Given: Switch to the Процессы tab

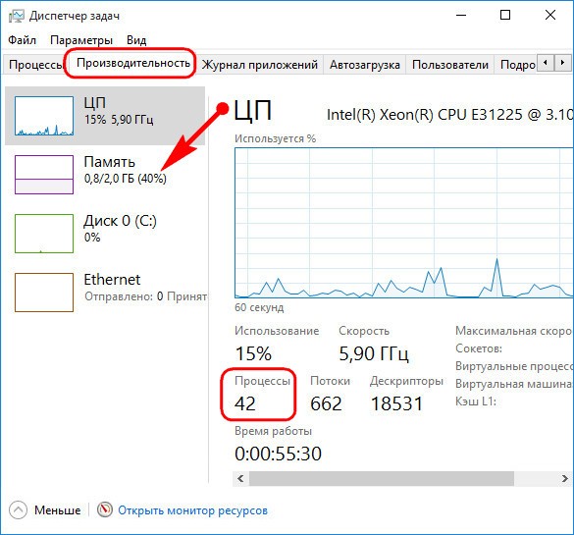Looking at the screenshot, I should [34, 65].
